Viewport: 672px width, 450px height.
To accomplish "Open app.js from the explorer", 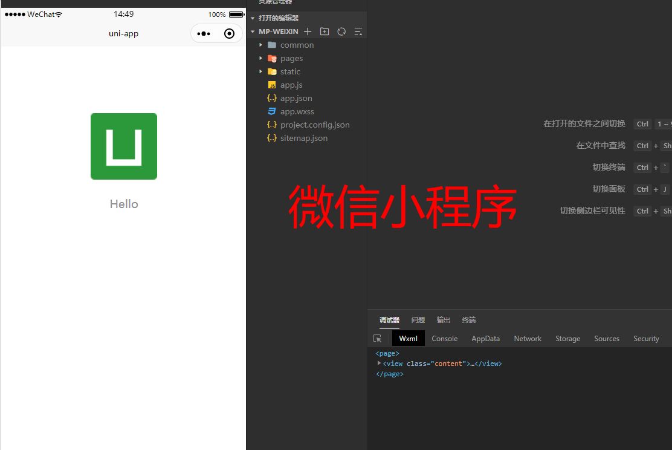I will tap(291, 85).
